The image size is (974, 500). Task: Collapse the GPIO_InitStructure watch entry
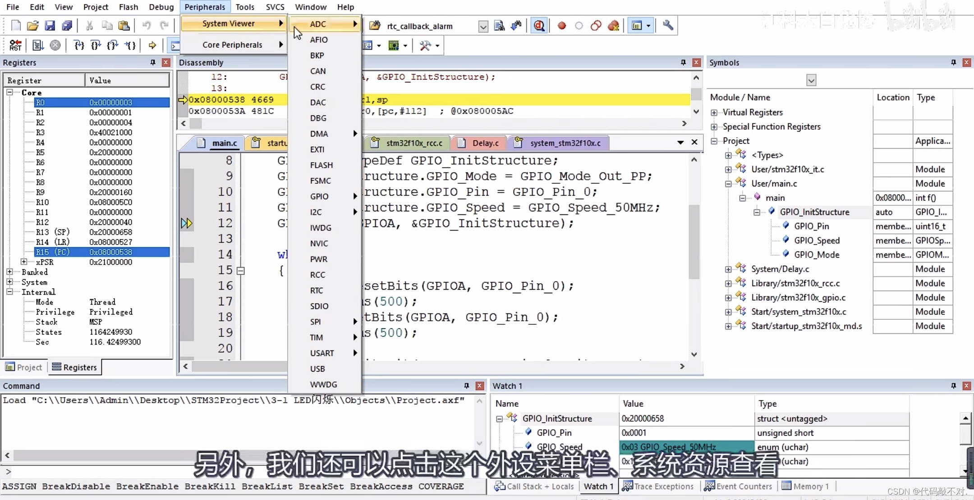[499, 419]
